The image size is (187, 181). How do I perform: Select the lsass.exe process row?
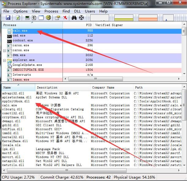(32, 80)
